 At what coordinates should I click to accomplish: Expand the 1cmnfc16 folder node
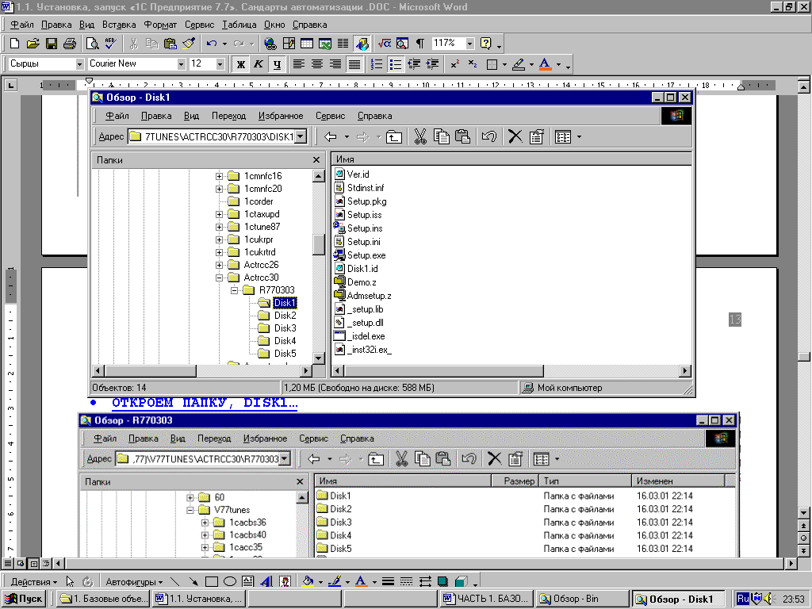coord(219,176)
